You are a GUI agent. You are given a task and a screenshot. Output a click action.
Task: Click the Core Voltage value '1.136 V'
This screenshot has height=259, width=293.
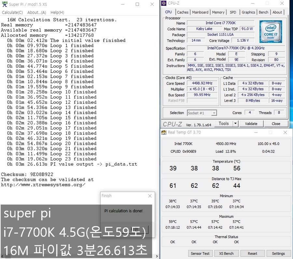point(243,40)
